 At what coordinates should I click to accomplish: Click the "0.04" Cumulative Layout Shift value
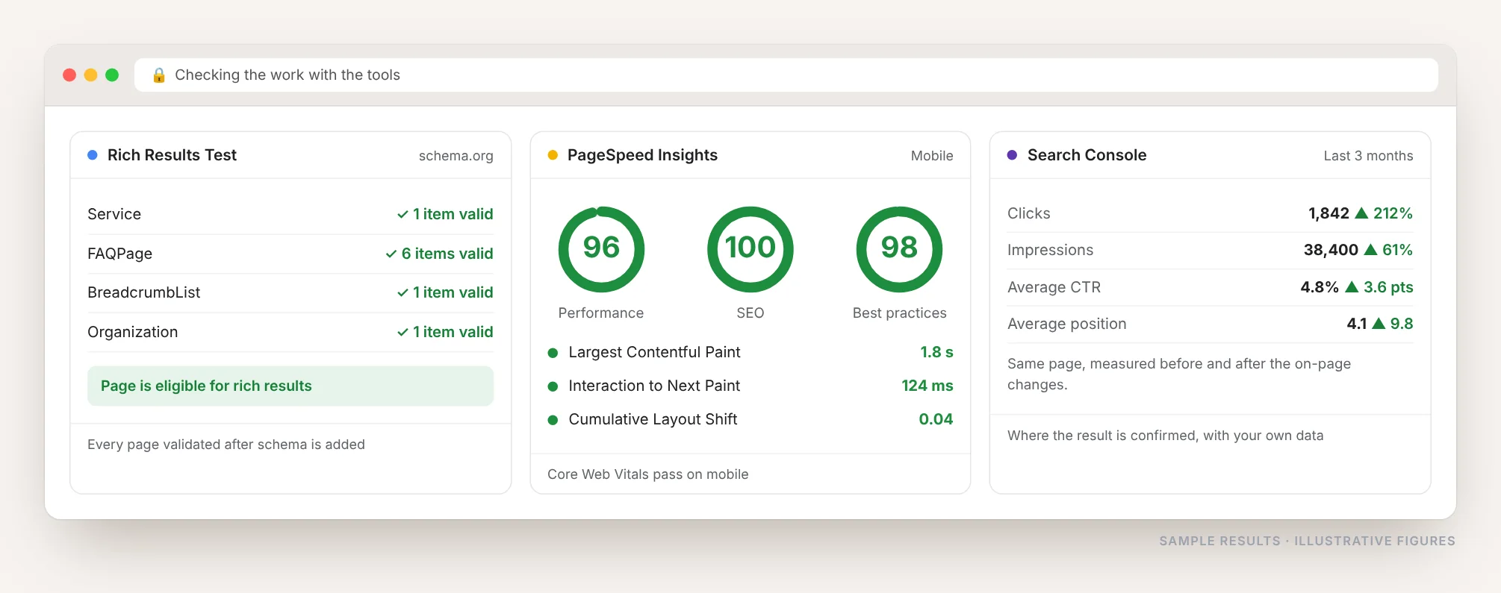[x=936, y=419]
